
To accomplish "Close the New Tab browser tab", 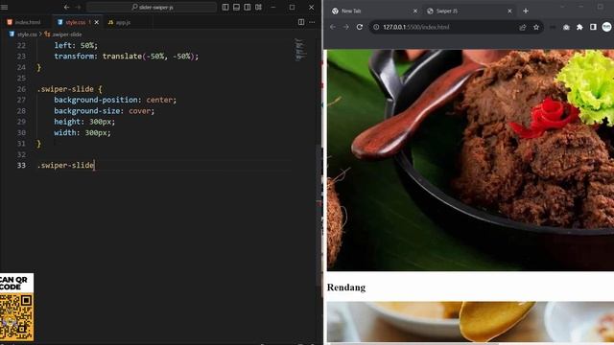I will pos(415,11).
